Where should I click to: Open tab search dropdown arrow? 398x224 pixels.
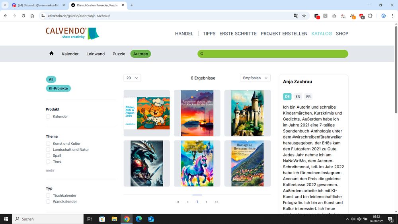(5, 5)
